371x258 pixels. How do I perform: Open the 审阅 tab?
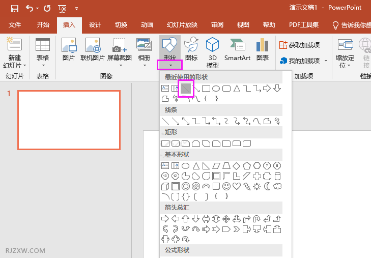[x=217, y=25]
